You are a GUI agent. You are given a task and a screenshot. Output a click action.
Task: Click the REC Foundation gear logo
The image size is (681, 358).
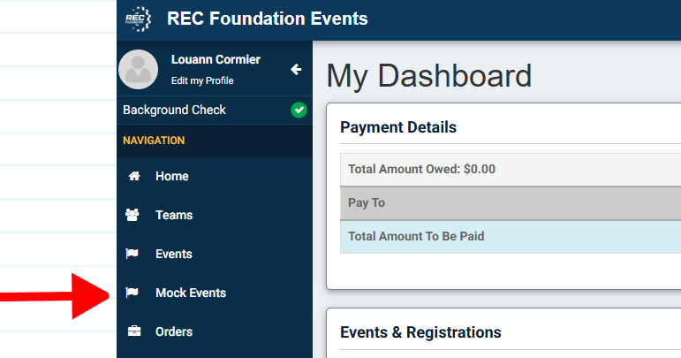pos(138,19)
